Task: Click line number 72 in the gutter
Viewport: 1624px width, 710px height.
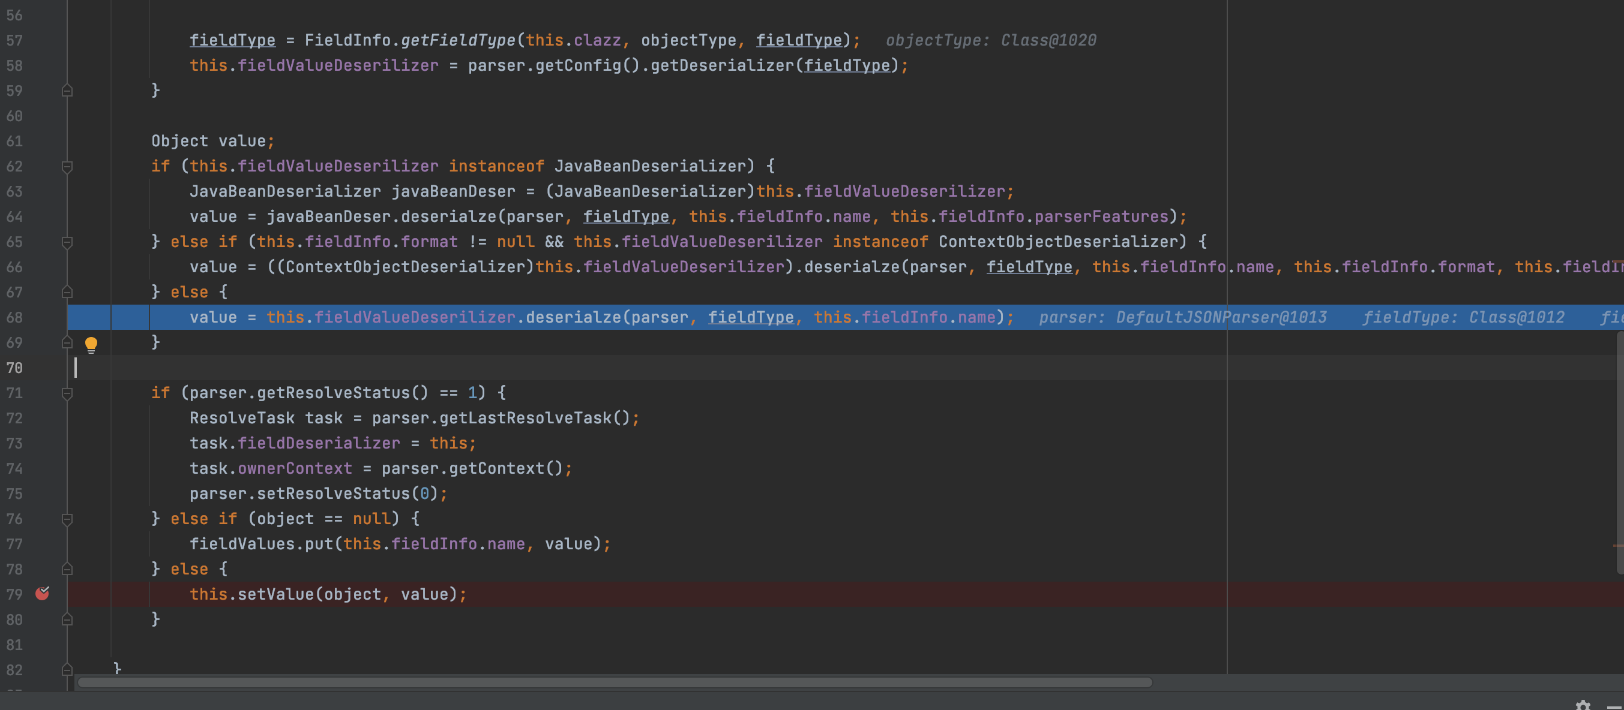Action: coord(14,419)
